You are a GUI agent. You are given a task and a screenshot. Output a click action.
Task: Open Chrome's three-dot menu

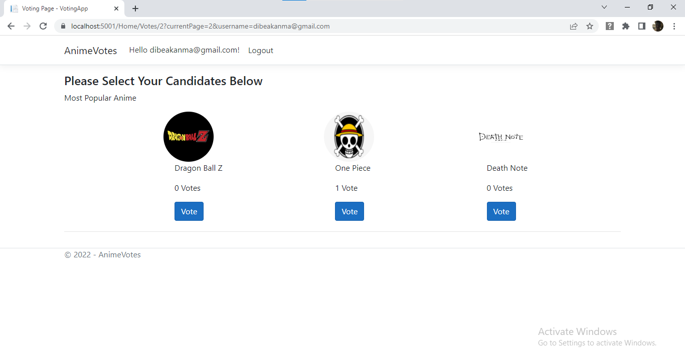[x=674, y=26]
